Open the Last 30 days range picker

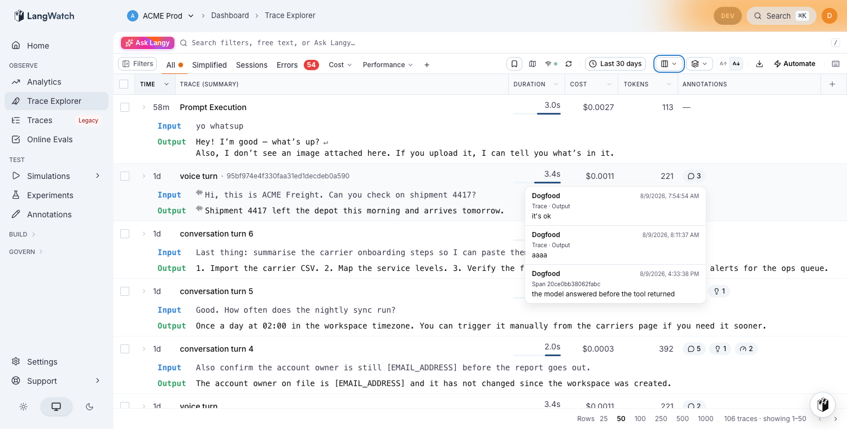point(615,64)
